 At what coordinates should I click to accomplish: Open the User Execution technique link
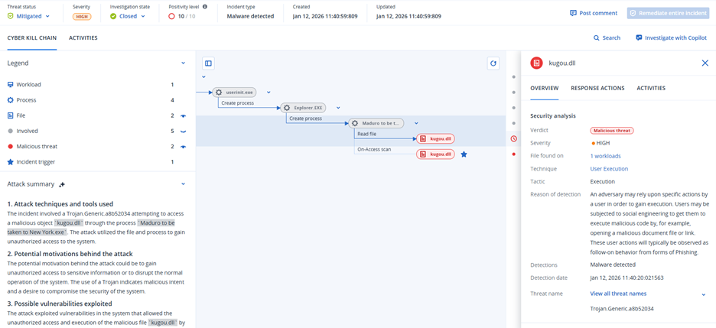coord(609,169)
